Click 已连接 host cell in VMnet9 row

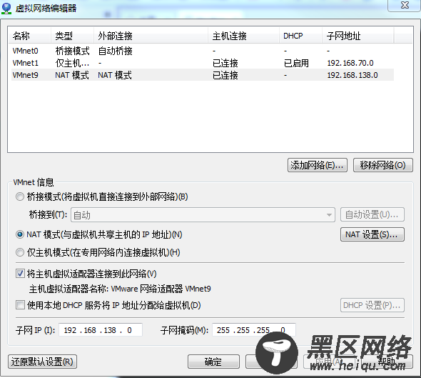(225, 75)
